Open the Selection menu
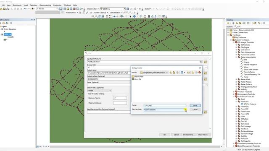The height and width of the screenshot is (151, 269). 34,5
